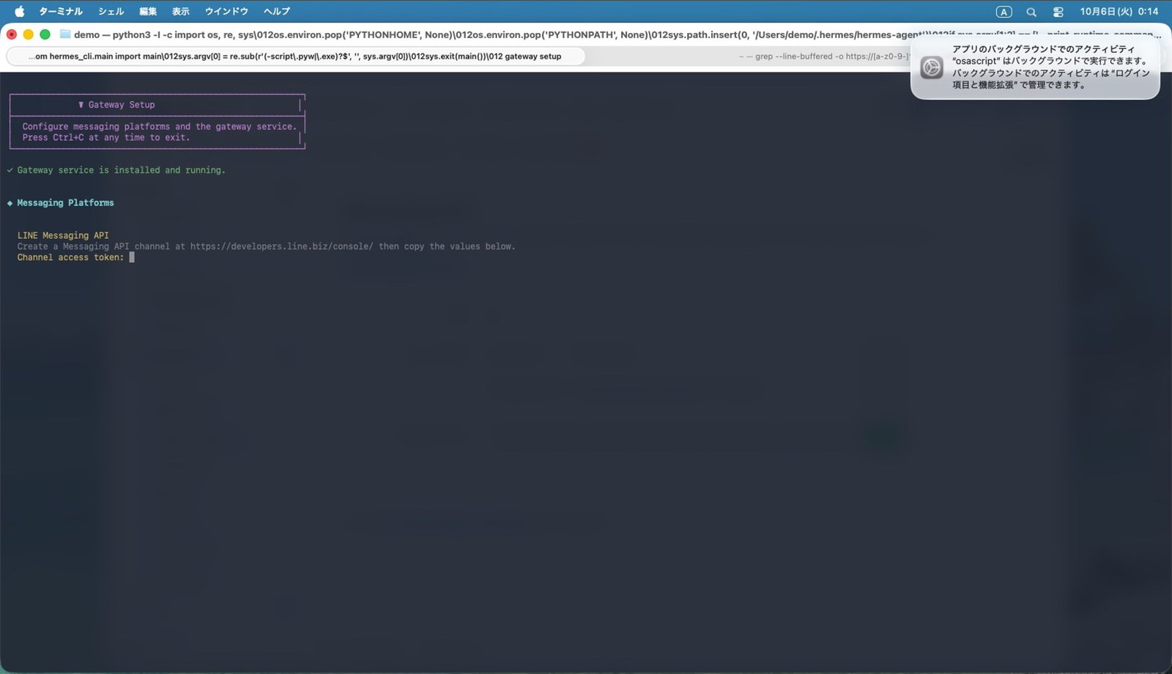Open the ウインドウ menu
The image size is (1172, 674).
pyautogui.click(x=226, y=12)
